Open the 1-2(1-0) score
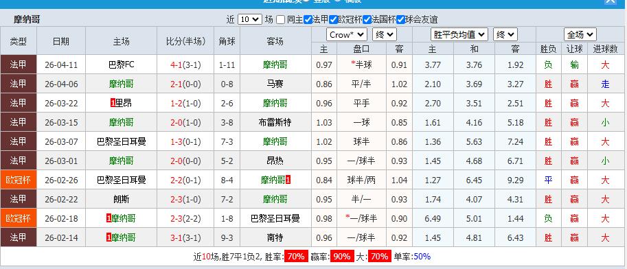Viewport: 627px width, 269px height. pyautogui.click(x=185, y=103)
